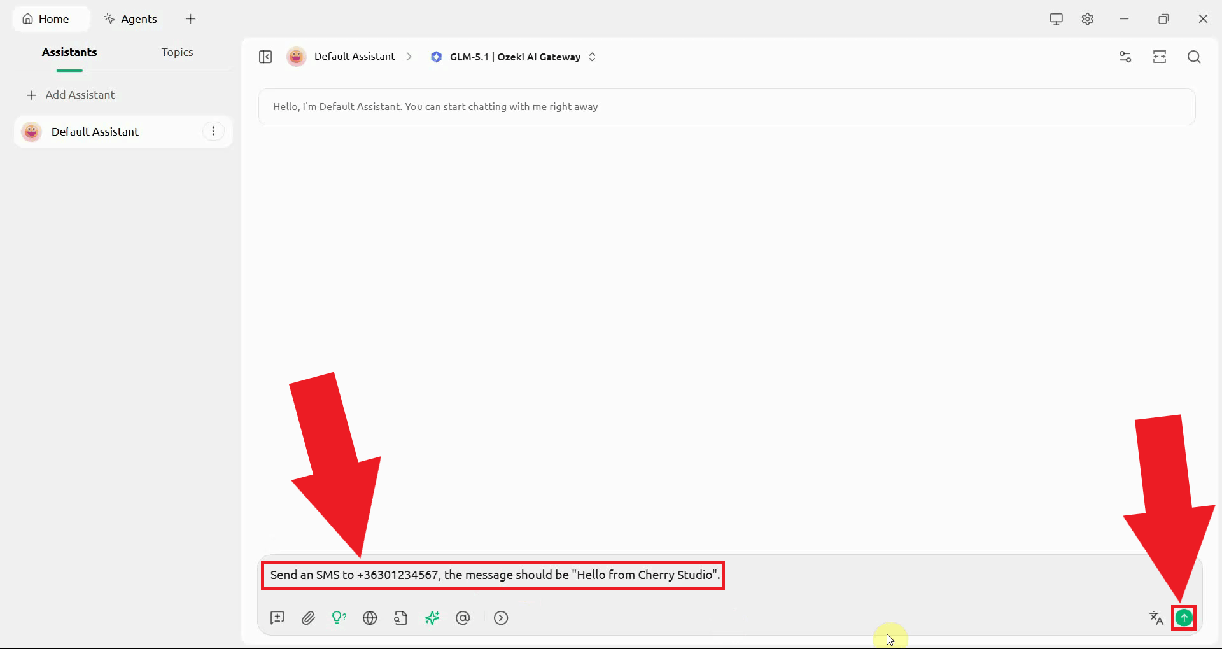Toggle the narrow chat layout icon
The image size is (1222, 649).
coord(1160,57)
